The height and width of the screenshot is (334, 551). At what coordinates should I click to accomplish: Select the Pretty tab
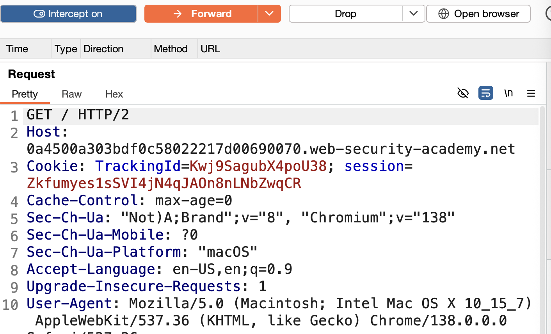pyautogui.click(x=25, y=94)
